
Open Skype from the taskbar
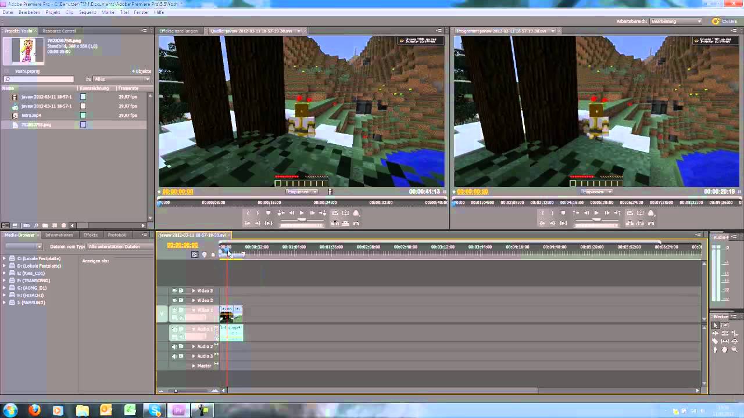click(155, 410)
